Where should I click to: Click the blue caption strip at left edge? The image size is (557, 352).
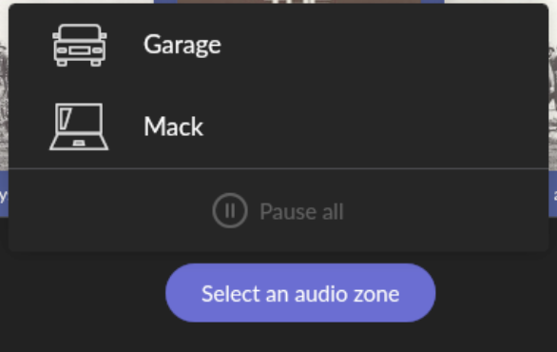tap(4, 194)
